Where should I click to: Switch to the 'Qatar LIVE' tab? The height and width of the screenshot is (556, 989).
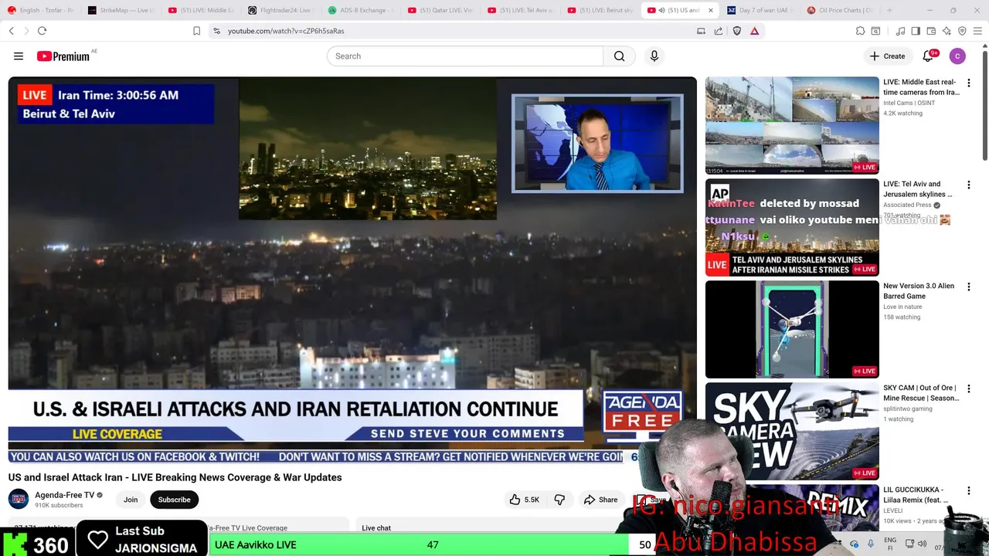pyautogui.click(x=441, y=10)
